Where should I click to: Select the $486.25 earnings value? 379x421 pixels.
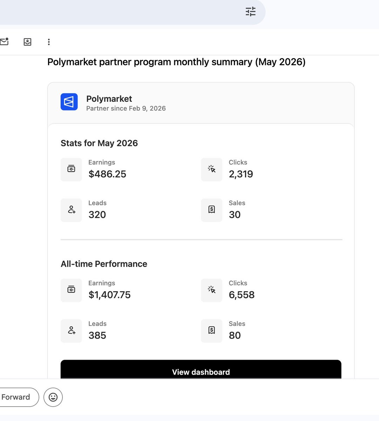coord(107,174)
